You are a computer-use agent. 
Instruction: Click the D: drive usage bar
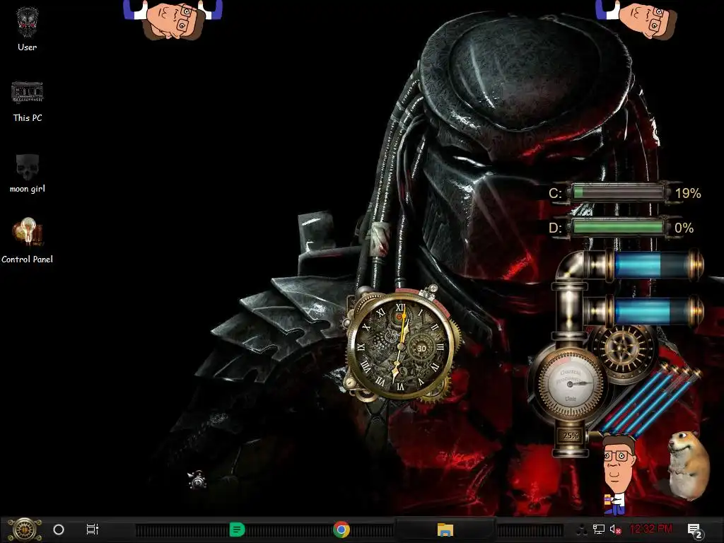pyautogui.click(x=619, y=227)
